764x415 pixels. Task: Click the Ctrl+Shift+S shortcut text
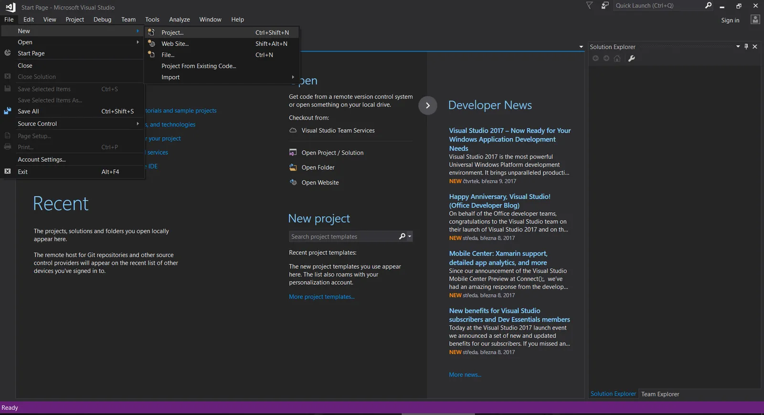[x=117, y=111]
